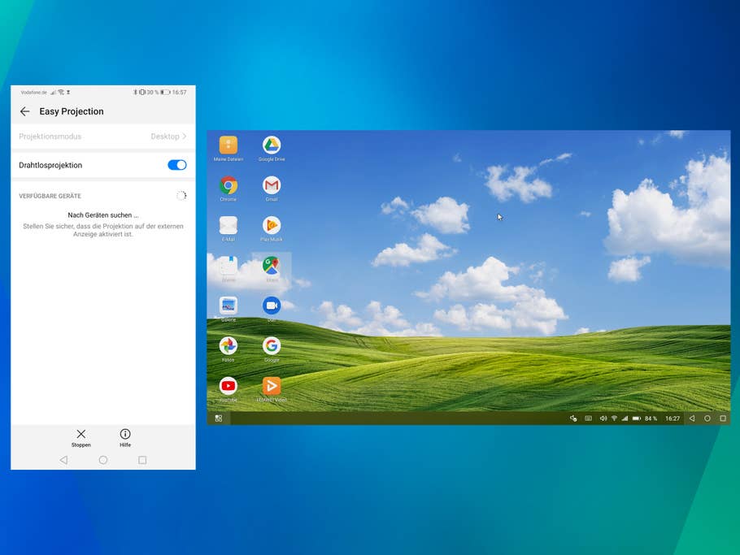Open the Play Musik app
Image resolution: width=740 pixels, height=555 pixels.
[x=272, y=225]
